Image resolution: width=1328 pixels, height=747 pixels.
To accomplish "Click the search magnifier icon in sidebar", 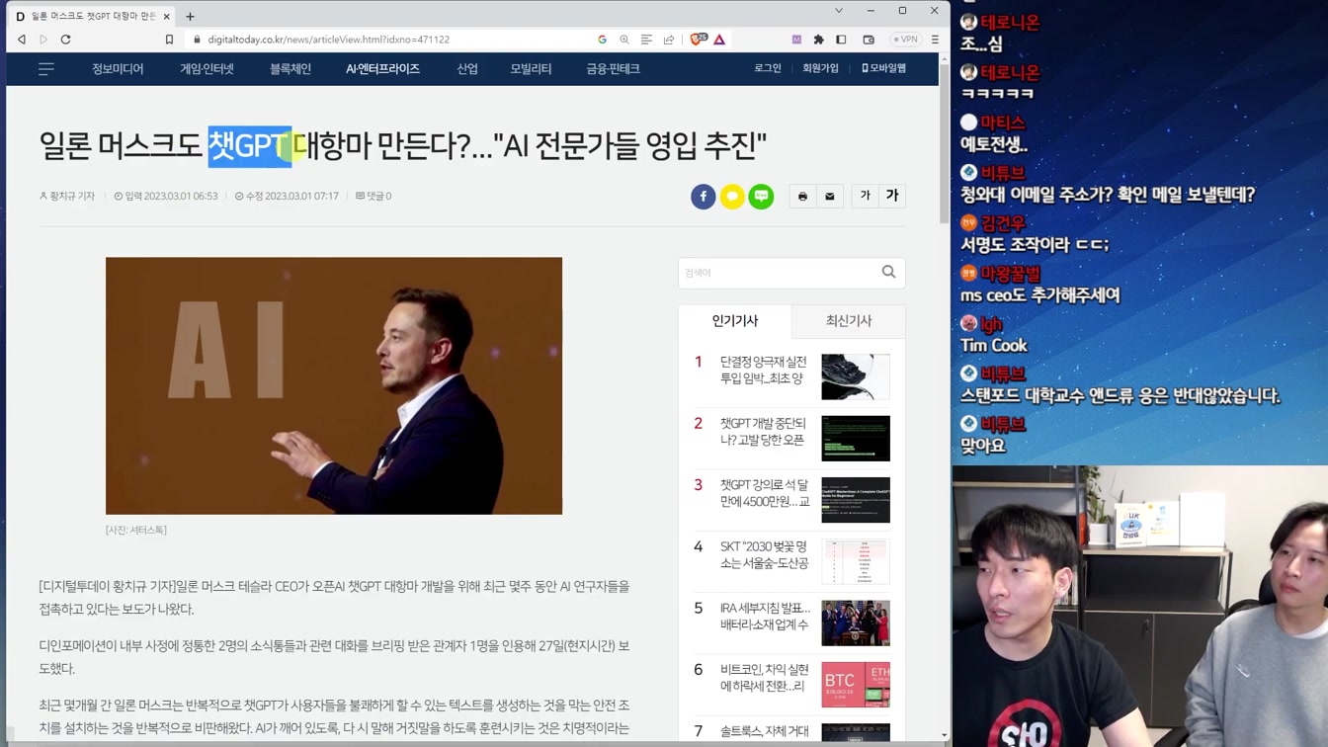I will (x=888, y=273).
